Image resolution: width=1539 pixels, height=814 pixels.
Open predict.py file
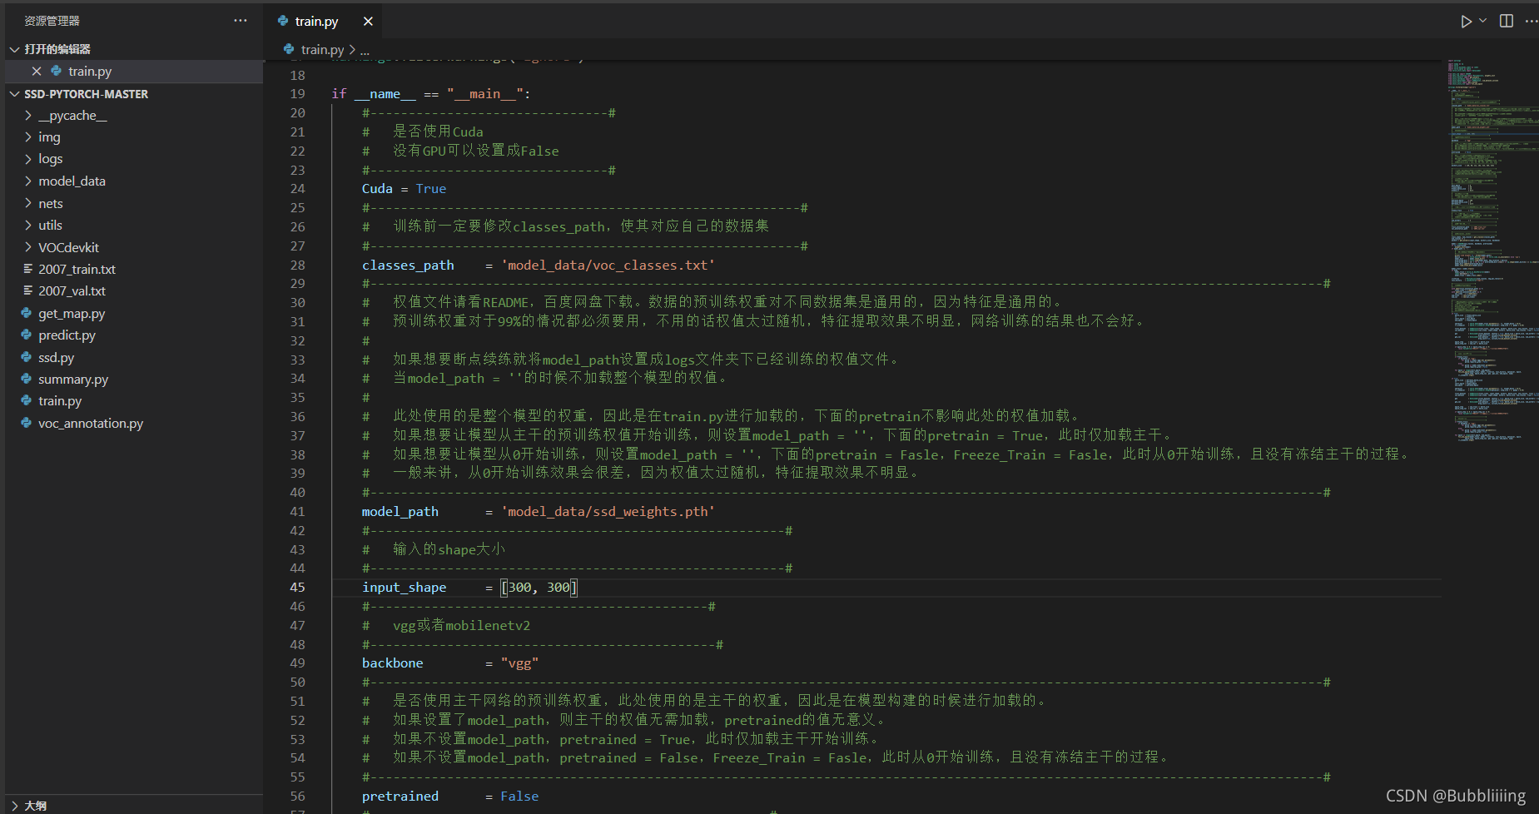(67, 335)
